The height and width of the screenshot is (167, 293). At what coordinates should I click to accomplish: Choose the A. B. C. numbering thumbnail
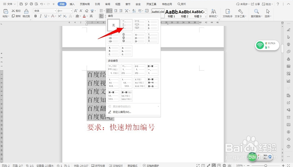(113, 51)
